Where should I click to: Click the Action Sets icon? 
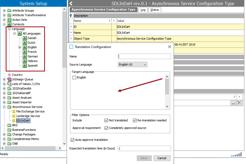point(9,20)
